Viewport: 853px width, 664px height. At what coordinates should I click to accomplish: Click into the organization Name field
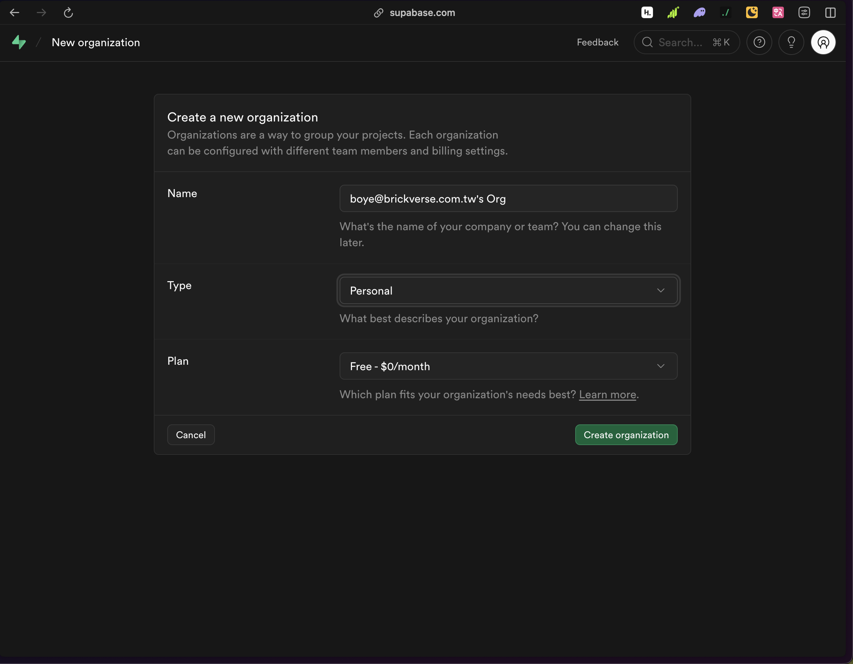508,199
